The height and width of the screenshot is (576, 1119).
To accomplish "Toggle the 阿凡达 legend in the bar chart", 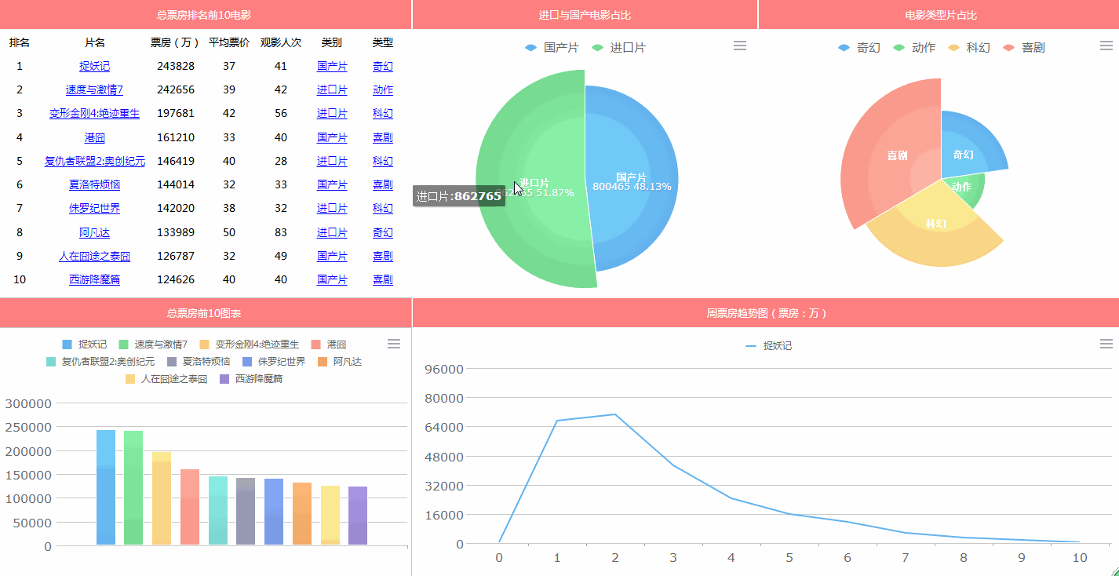I will tap(345, 361).
